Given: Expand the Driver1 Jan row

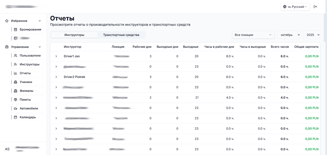Looking at the screenshot, I should click(56, 56).
